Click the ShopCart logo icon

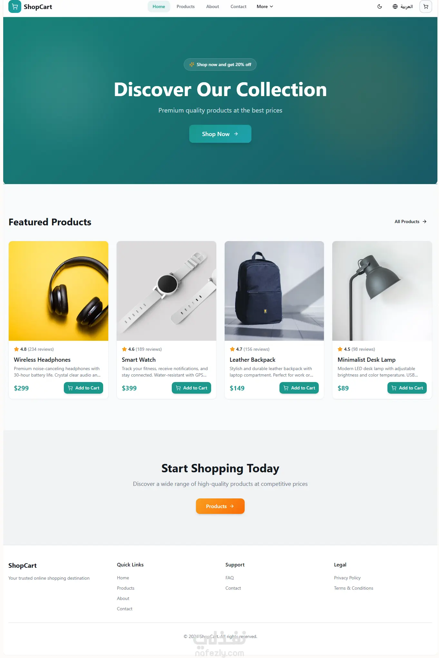(15, 6)
